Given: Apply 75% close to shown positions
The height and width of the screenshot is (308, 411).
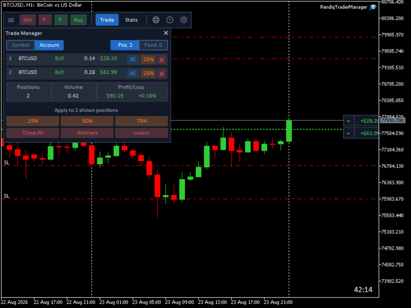Looking at the screenshot, I should [x=142, y=121].
